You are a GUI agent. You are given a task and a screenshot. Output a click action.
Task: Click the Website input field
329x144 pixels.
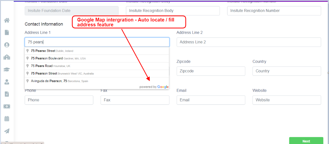pos(287,100)
